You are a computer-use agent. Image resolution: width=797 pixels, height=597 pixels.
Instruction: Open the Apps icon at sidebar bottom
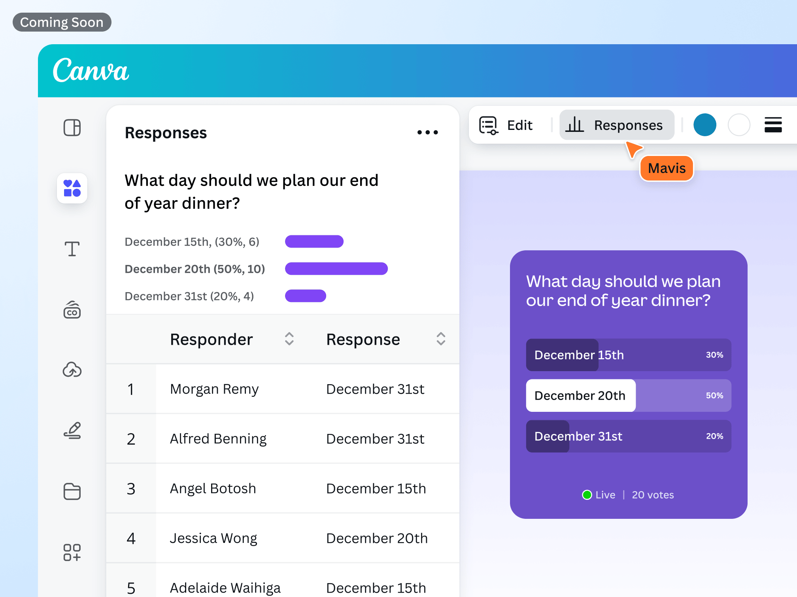pyautogui.click(x=72, y=552)
